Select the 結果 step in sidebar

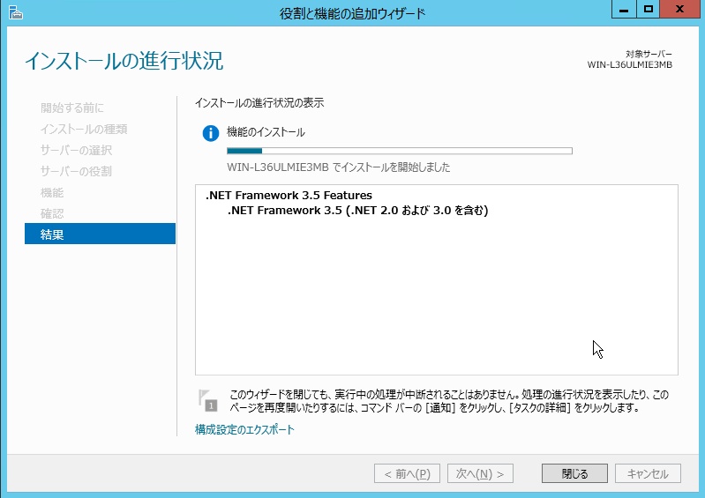pyautogui.click(x=100, y=234)
